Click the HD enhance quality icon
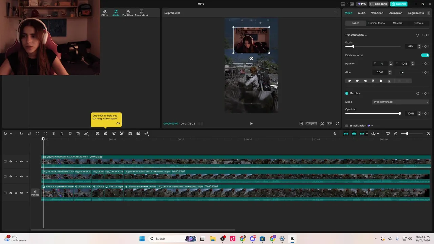 (x=130, y=134)
